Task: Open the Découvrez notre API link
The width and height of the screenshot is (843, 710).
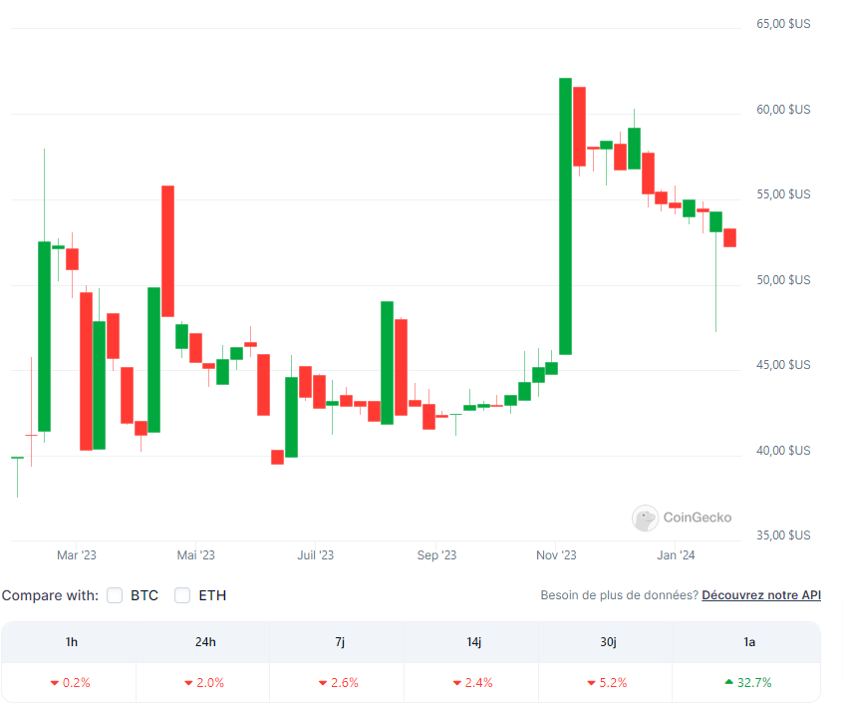Action: pyautogui.click(x=761, y=594)
